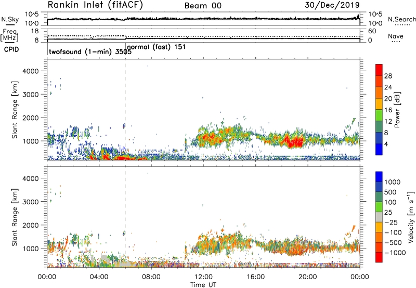Click the yellow 16-20 dB power swatch

click(379, 104)
